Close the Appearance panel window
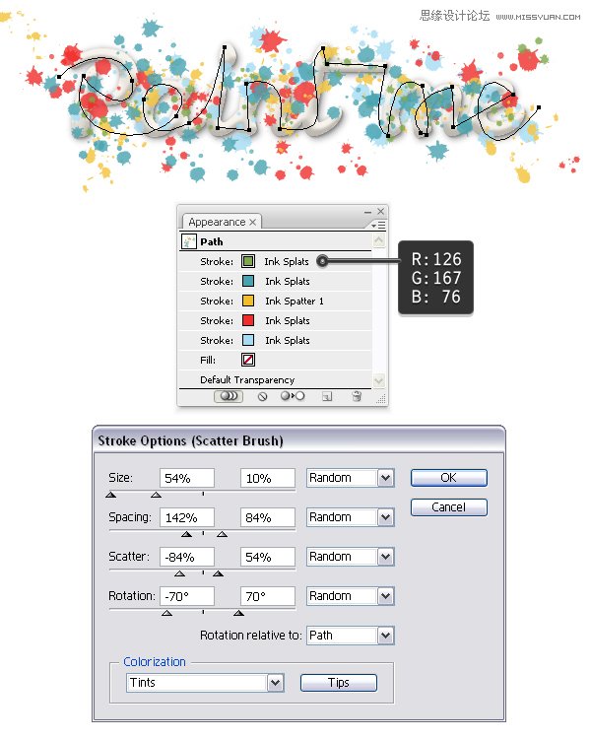 [x=381, y=211]
